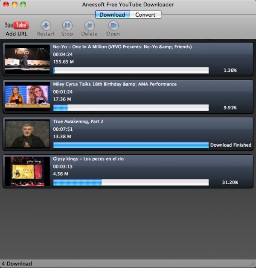Click the duration '00:07:51'
The width and height of the screenshot is (256, 268).
pos(63,129)
